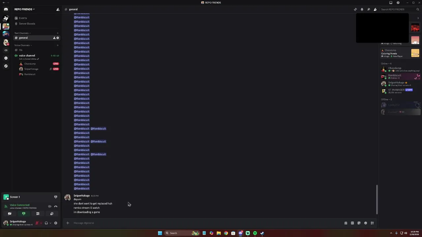This screenshot has width=422, height=237.
Task: Open attachment plus button
Action: click(x=68, y=223)
